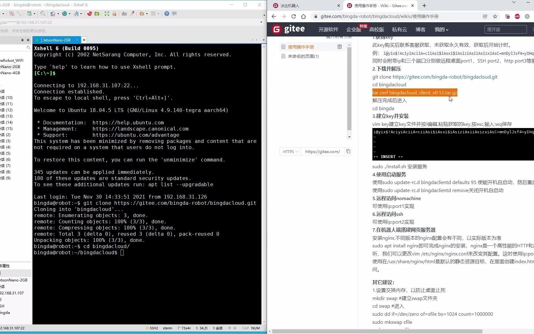Click the Gitee logo
This screenshot has height=334, width=534.
click(x=288, y=29)
